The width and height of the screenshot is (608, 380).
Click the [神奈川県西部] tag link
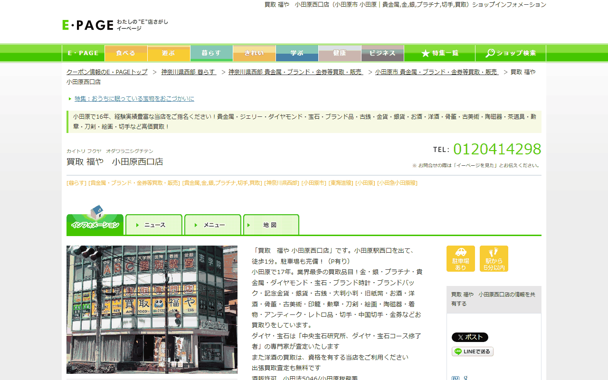[x=282, y=183]
